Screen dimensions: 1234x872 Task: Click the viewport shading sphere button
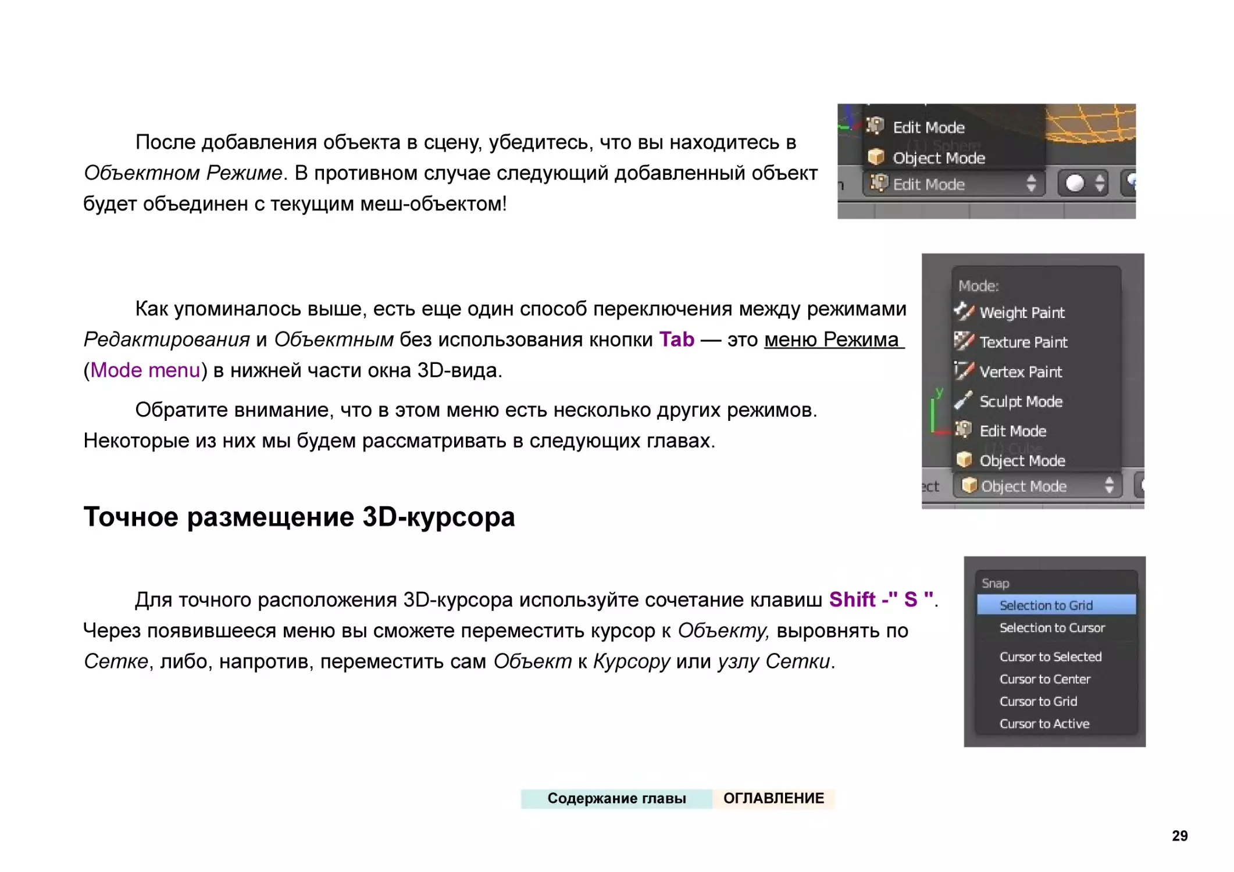click(x=1082, y=184)
